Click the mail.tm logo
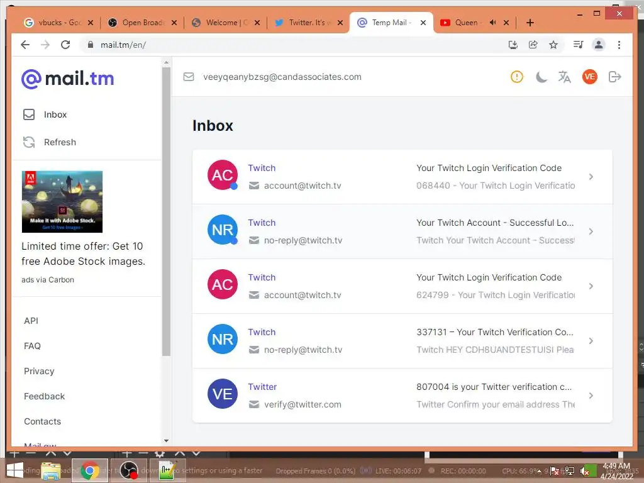Screen dimensions: 644x483 (x=68, y=79)
